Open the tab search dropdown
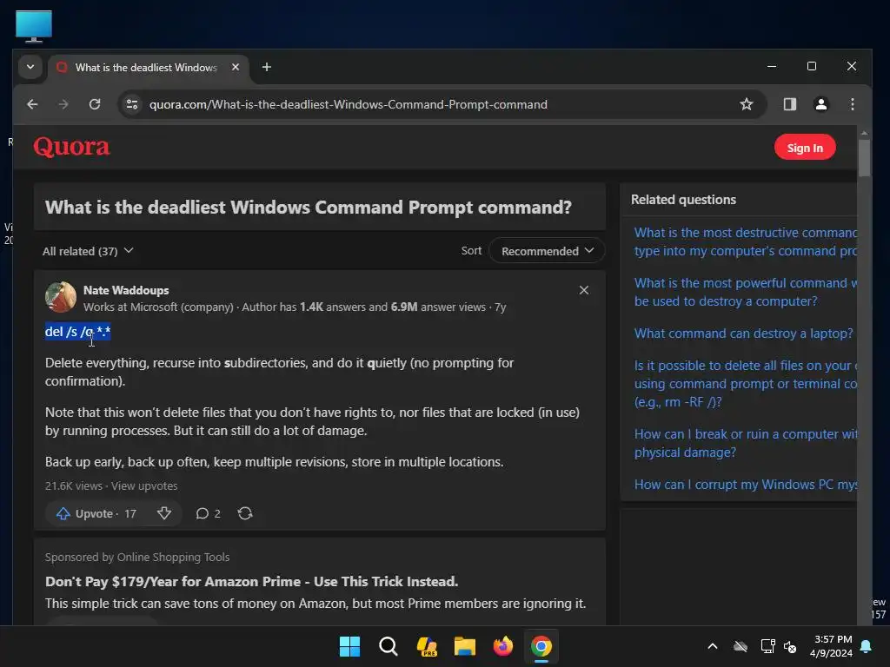Screen dimensions: 890x667 point(30,67)
